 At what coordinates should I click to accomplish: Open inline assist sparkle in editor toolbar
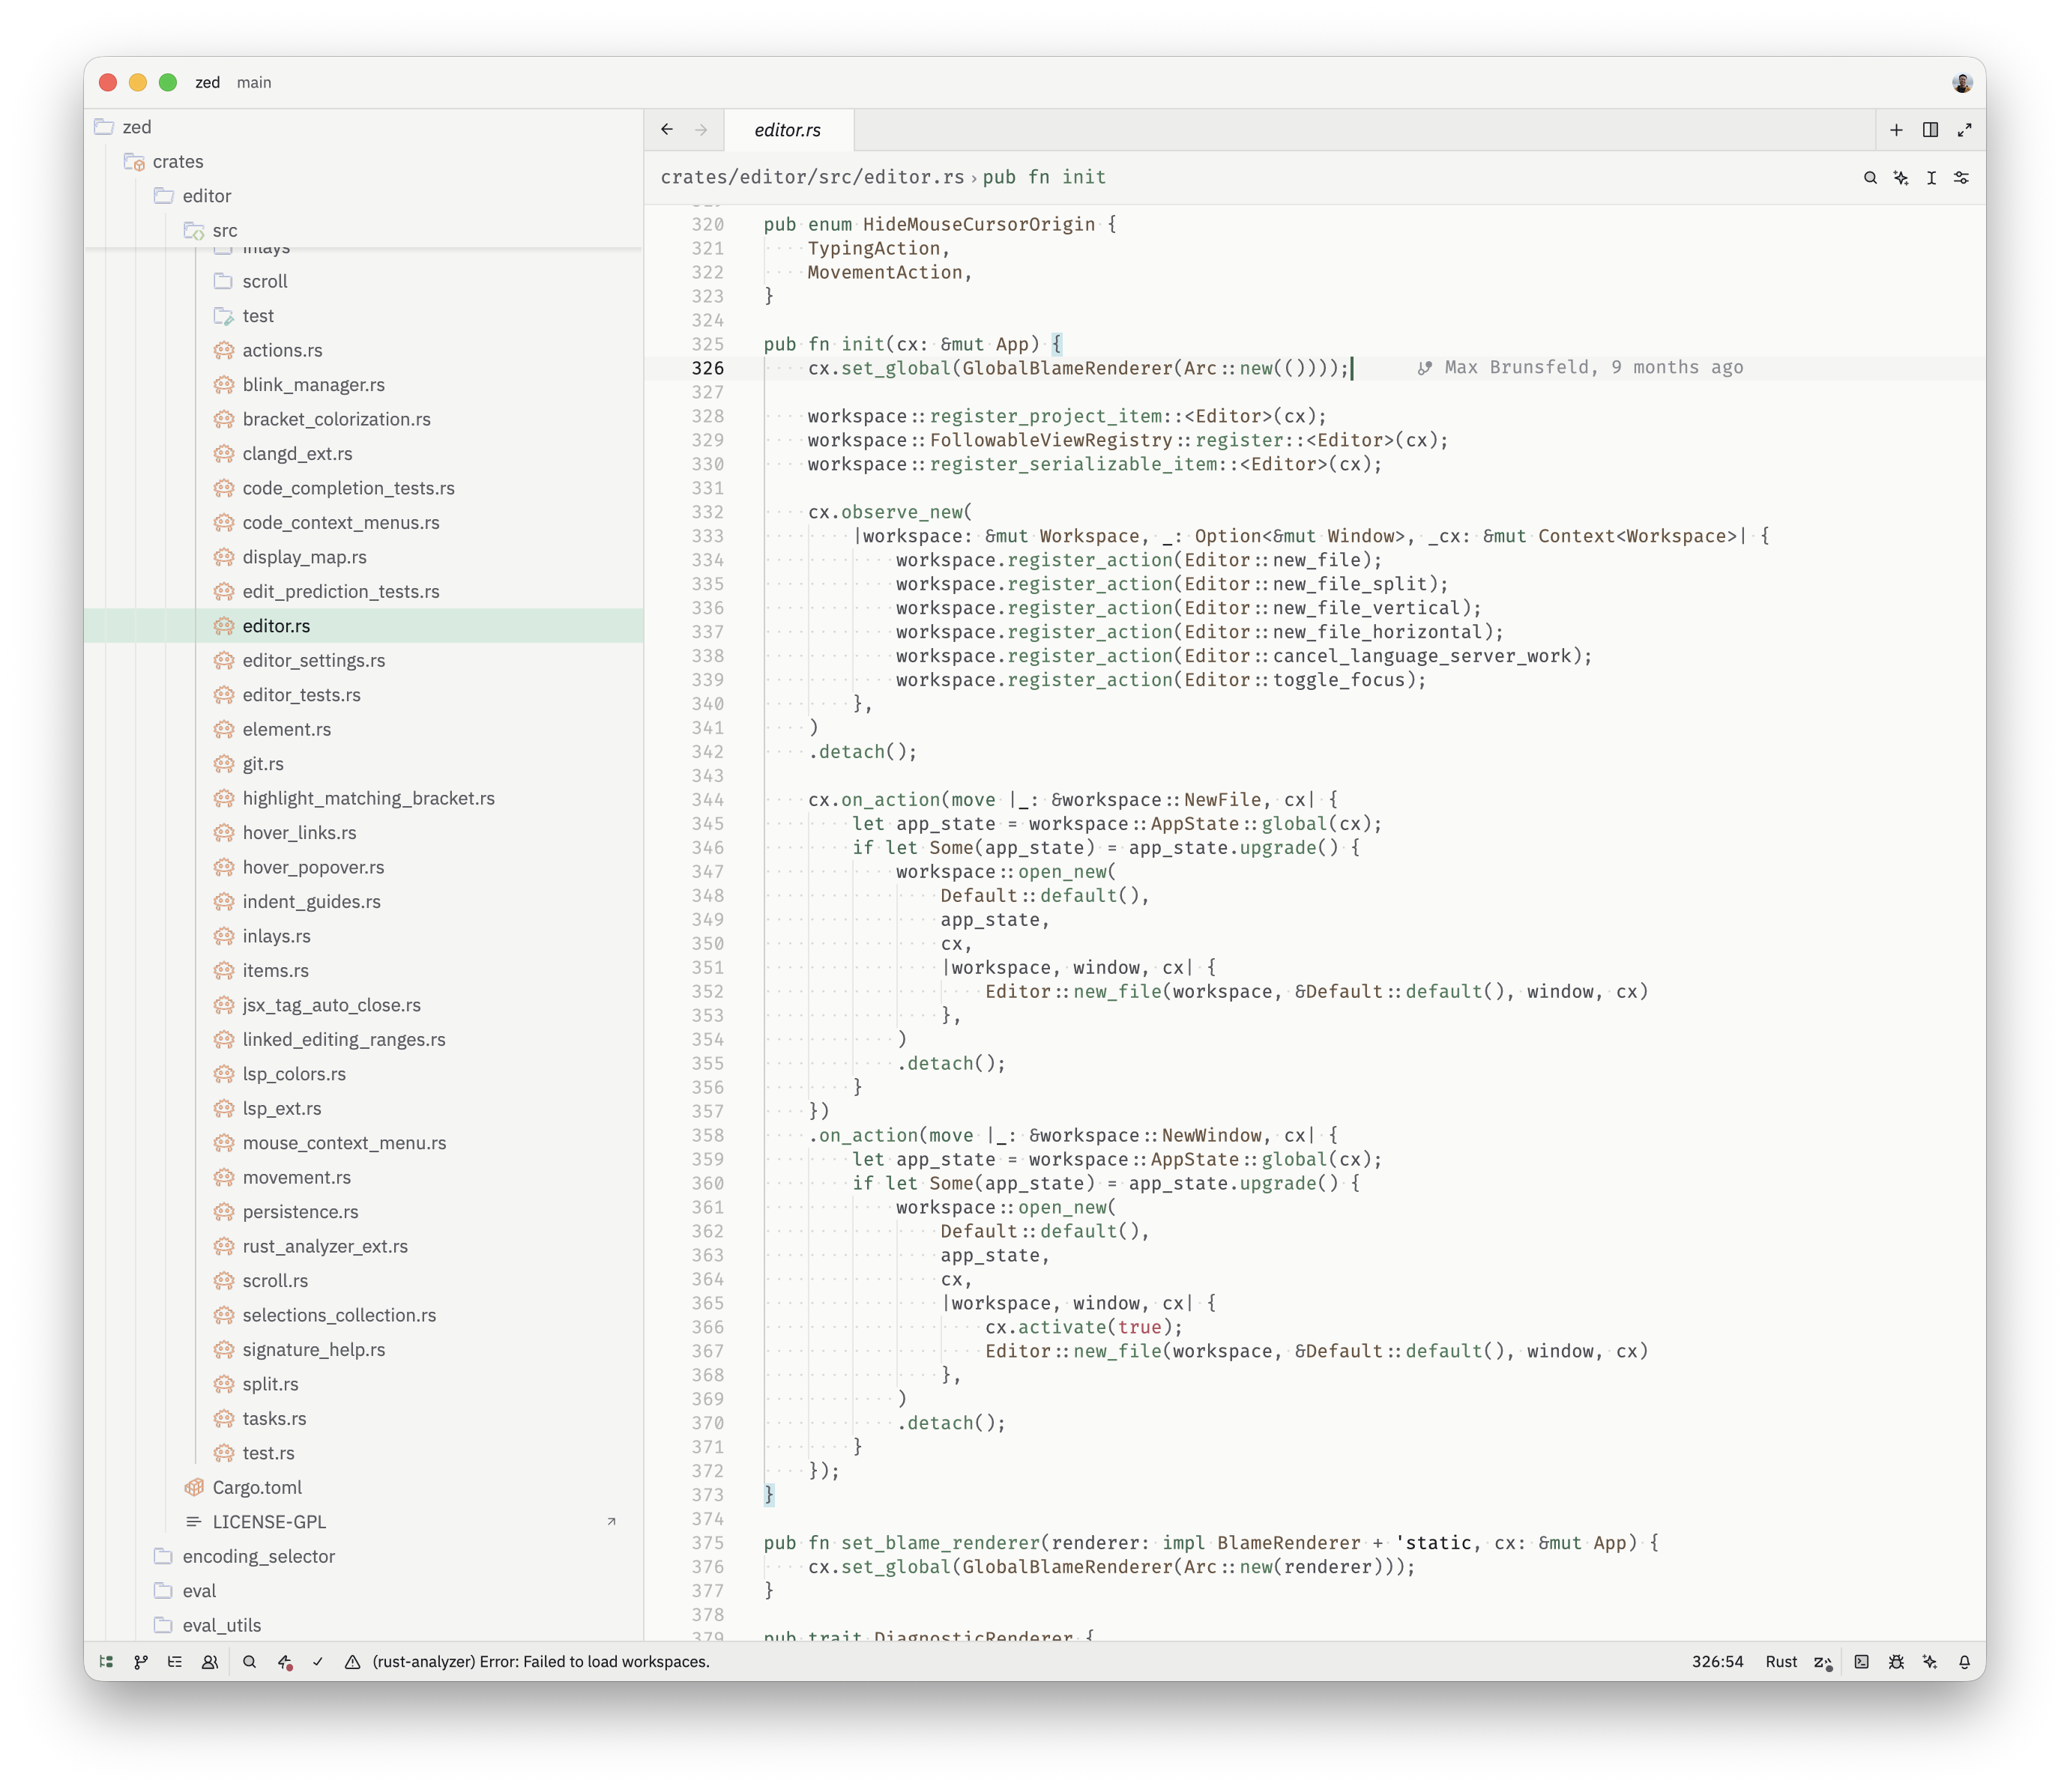[x=1901, y=178]
